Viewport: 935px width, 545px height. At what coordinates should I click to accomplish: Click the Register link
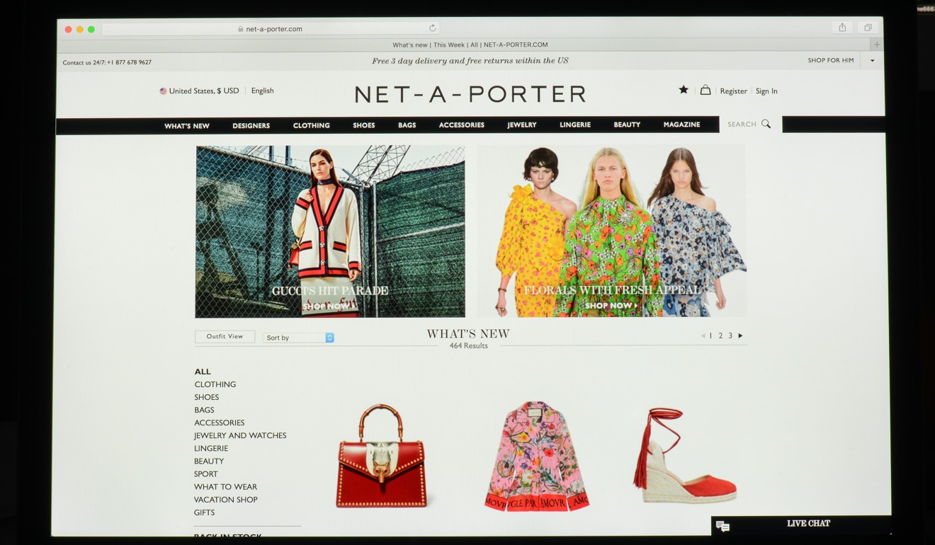click(733, 91)
